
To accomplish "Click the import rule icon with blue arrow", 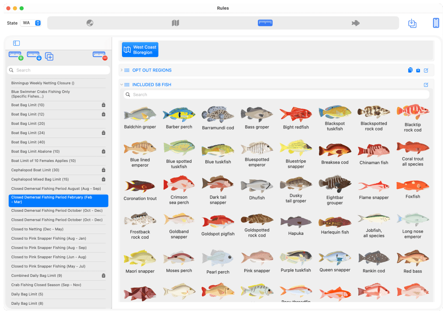I will 34,56.
